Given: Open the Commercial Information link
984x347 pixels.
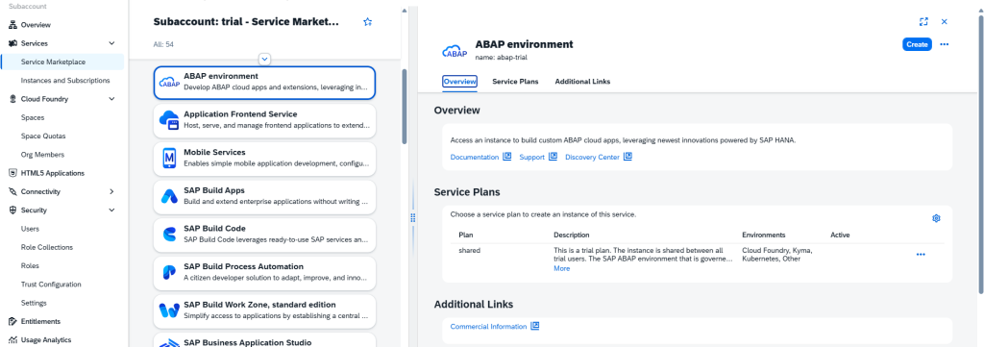Looking at the screenshot, I should click(489, 327).
